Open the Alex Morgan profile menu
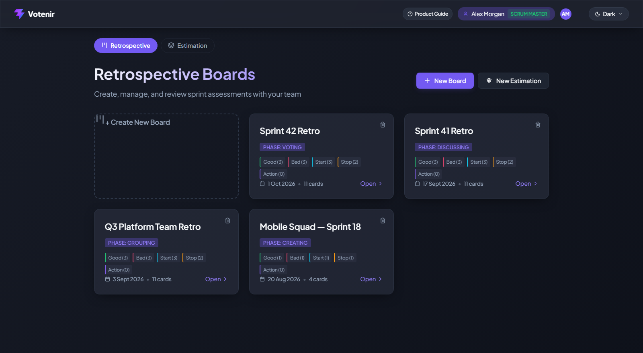The image size is (643, 353). point(506,14)
